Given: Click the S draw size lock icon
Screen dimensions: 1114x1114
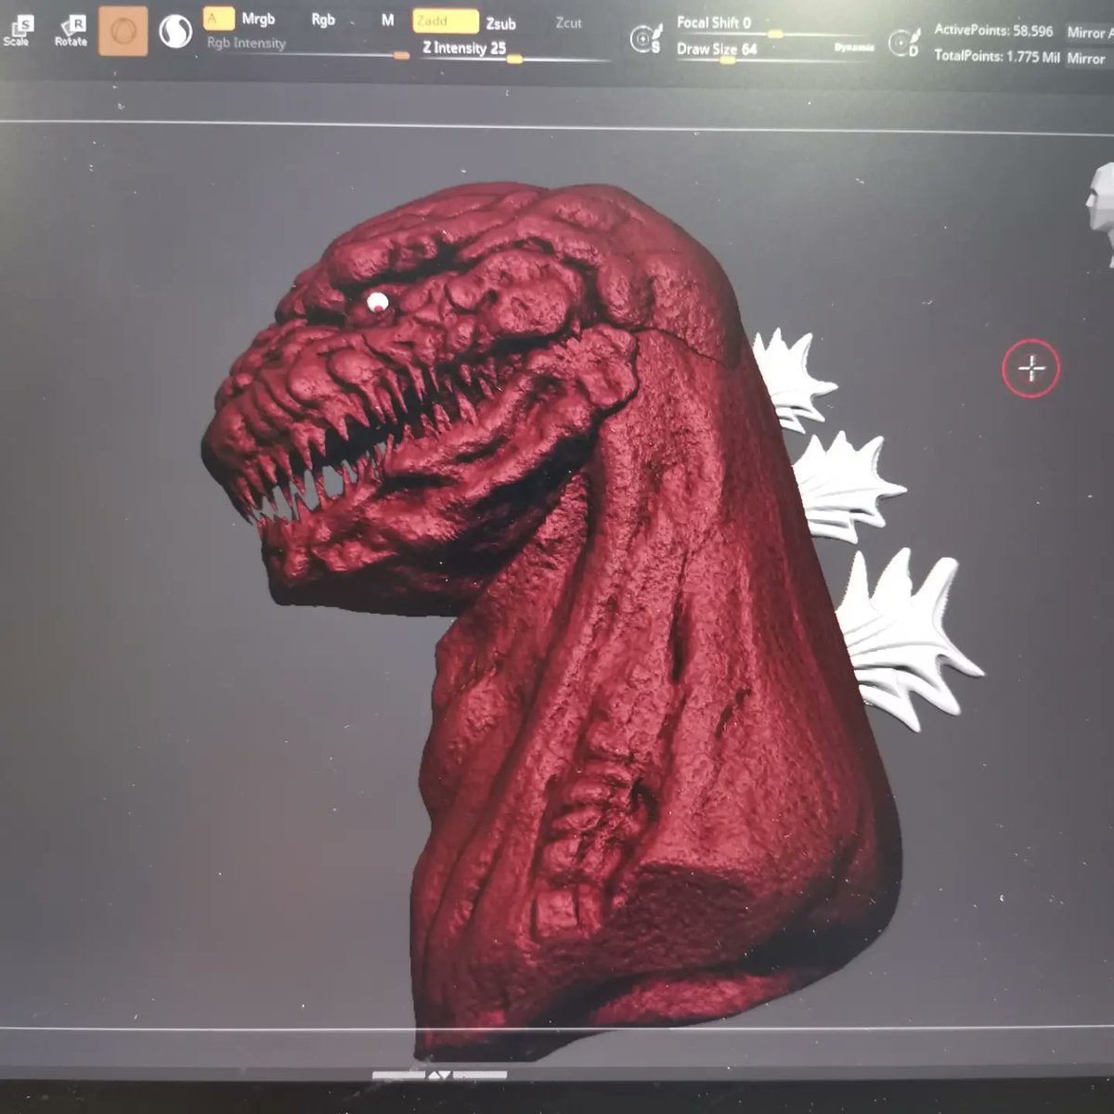Looking at the screenshot, I should coord(644,39).
